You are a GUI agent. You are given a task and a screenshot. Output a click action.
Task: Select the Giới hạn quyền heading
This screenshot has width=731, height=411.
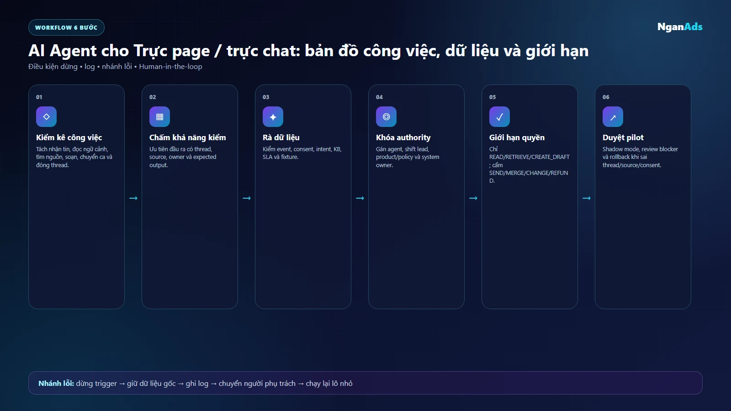coord(517,137)
